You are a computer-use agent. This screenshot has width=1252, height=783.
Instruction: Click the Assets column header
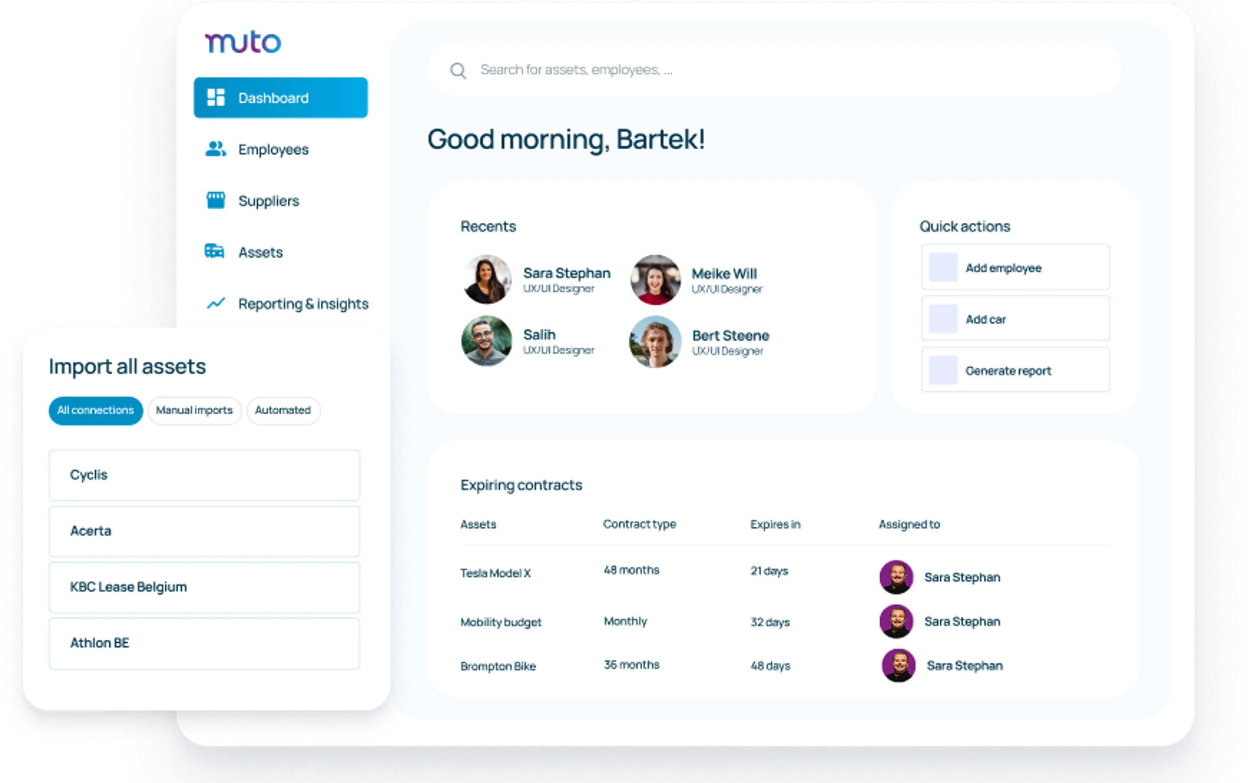coord(478,524)
